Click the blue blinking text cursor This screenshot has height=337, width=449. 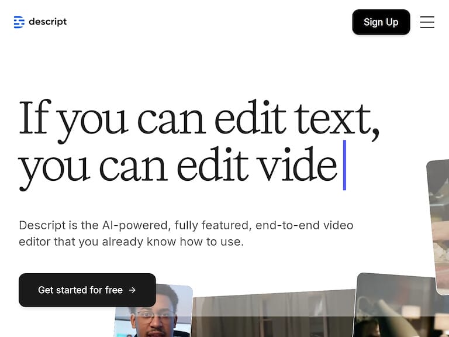tap(344, 166)
